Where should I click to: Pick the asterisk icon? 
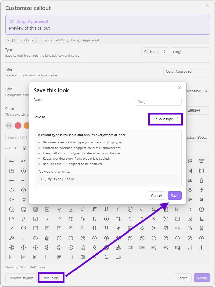(118, 228)
